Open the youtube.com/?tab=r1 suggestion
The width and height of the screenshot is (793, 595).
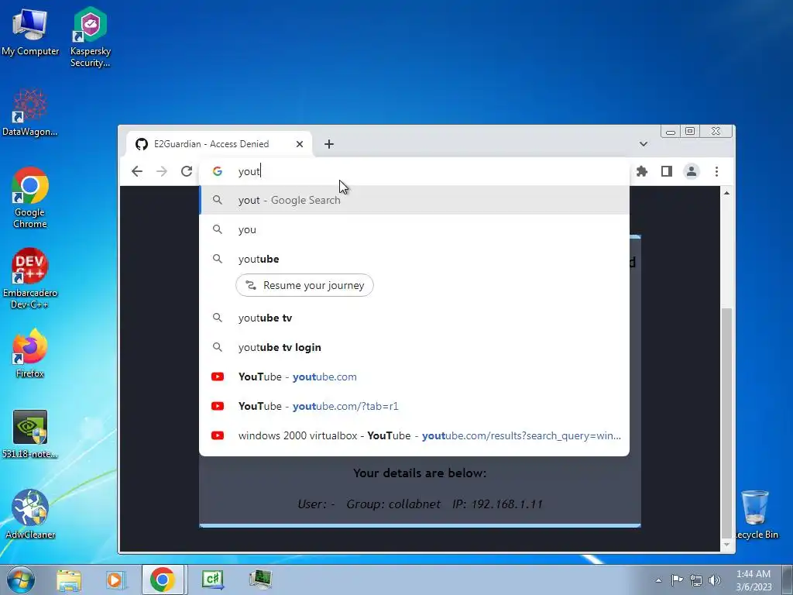tap(414, 406)
